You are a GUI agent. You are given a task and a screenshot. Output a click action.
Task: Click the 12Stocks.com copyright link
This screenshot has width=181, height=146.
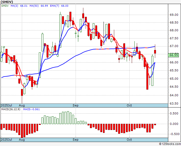pos(170,144)
